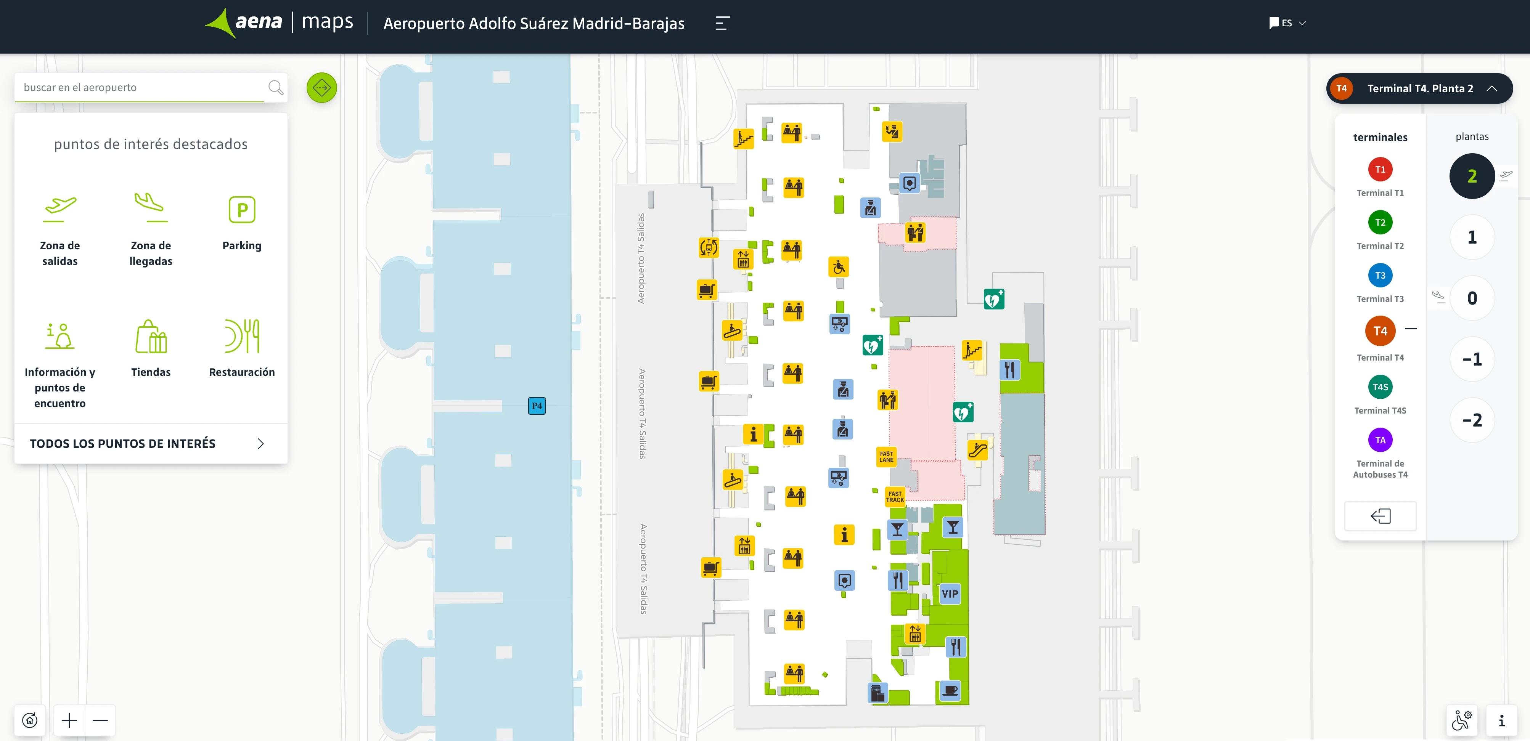
Task: Click the P4 parking marker
Action: [536, 406]
